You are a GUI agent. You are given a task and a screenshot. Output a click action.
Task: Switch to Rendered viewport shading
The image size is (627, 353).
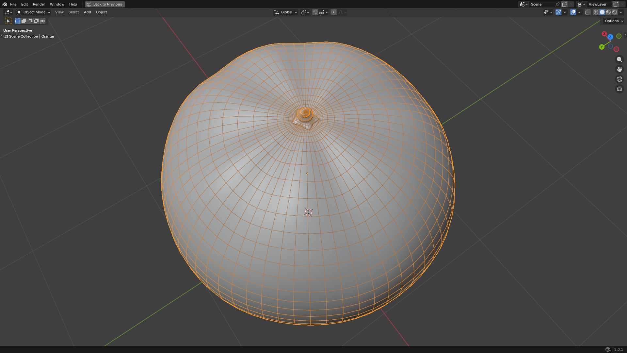click(615, 12)
